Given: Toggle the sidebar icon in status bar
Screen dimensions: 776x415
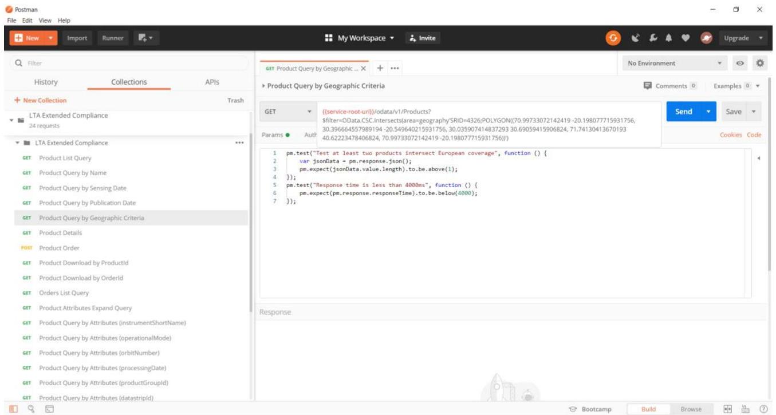Looking at the screenshot, I should point(13,409).
